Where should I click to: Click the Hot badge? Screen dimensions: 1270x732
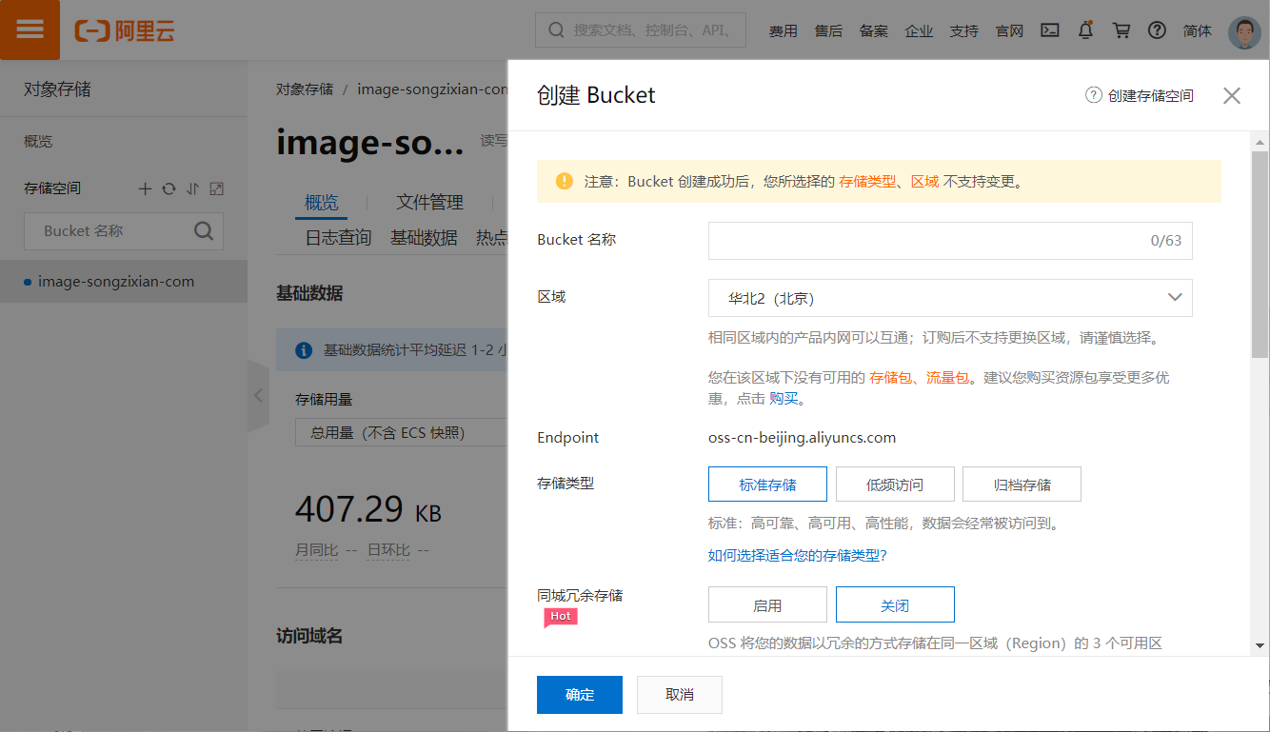561,617
